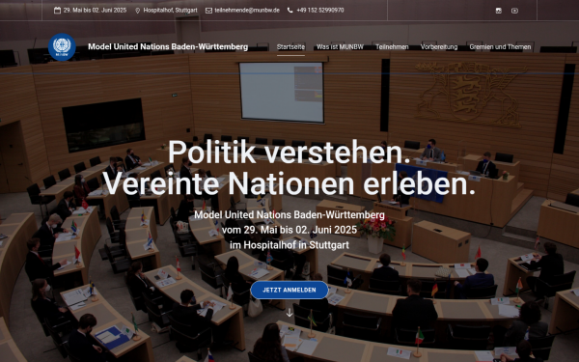The image size is (579, 362).
Task: Click the text im Hospitalhof in Stuttgart
Action: click(289, 245)
